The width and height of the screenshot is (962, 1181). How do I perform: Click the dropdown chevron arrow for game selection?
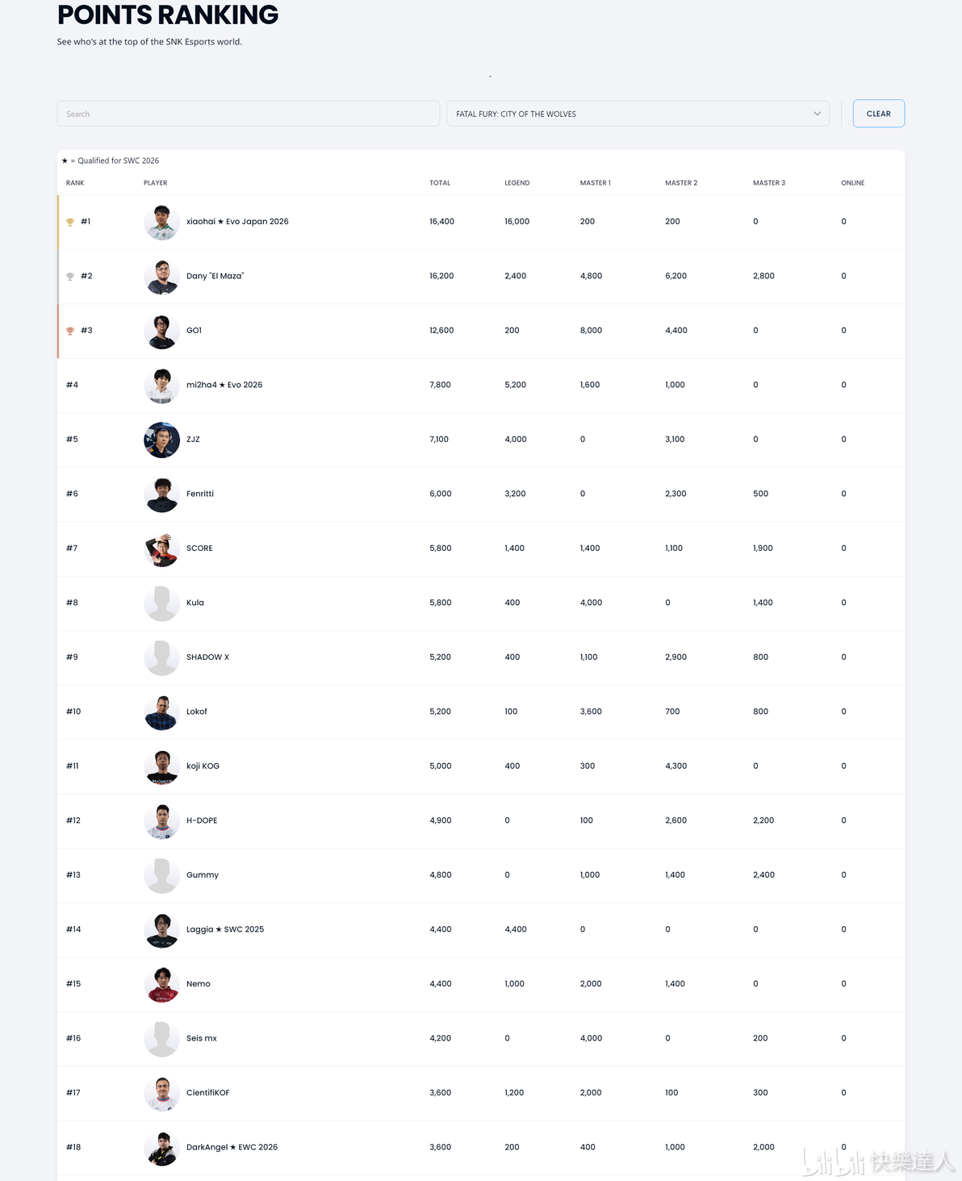click(817, 114)
